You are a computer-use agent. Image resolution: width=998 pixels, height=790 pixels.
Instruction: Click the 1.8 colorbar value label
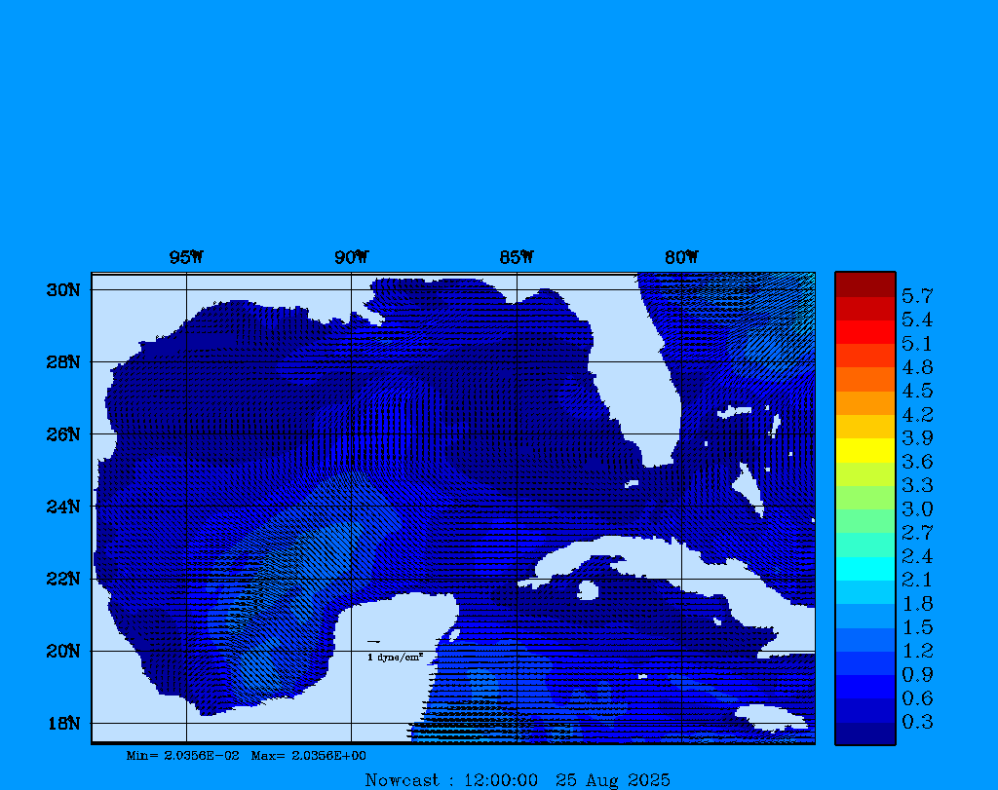point(916,604)
